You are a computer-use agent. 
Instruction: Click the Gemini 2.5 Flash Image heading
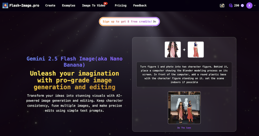75,62
